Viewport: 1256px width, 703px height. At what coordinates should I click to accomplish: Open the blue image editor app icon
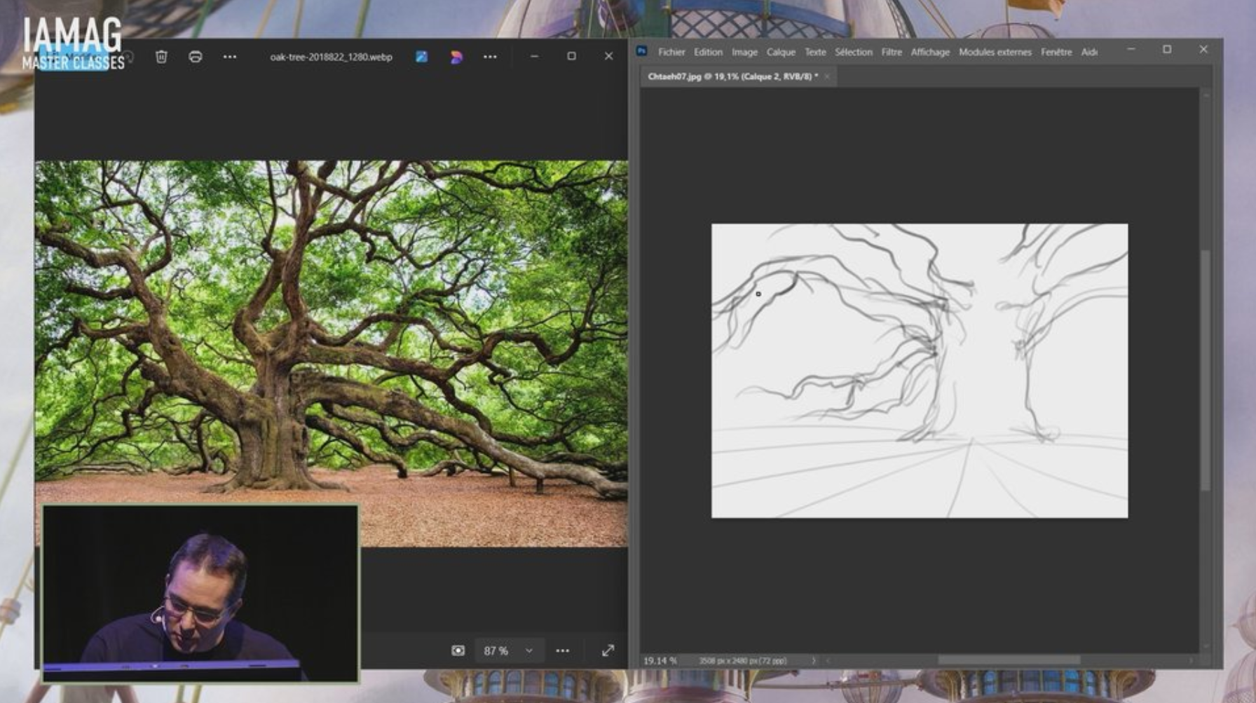421,57
